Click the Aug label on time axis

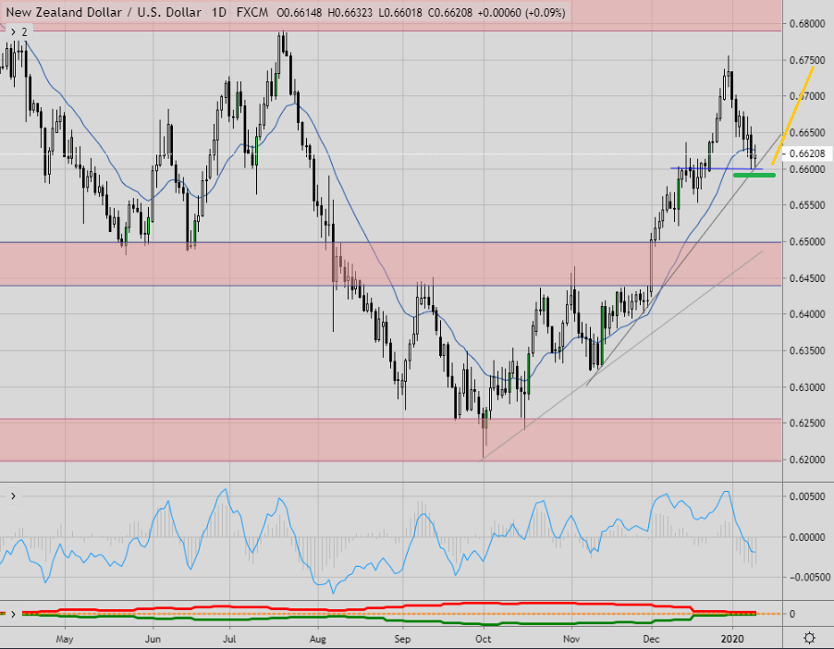(x=317, y=639)
